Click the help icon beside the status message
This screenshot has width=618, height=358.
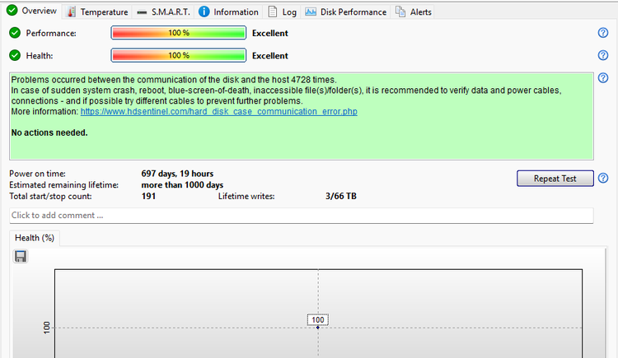click(x=602, y=77)
